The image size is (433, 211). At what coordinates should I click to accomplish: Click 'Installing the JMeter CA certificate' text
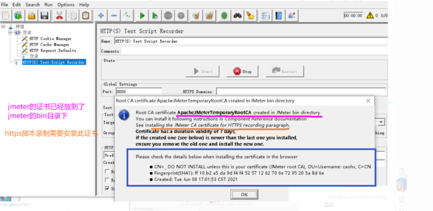click(x=205, y=125)
